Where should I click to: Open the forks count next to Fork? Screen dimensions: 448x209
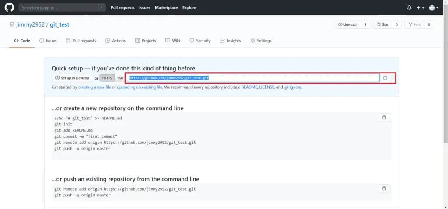click(429, 24)
